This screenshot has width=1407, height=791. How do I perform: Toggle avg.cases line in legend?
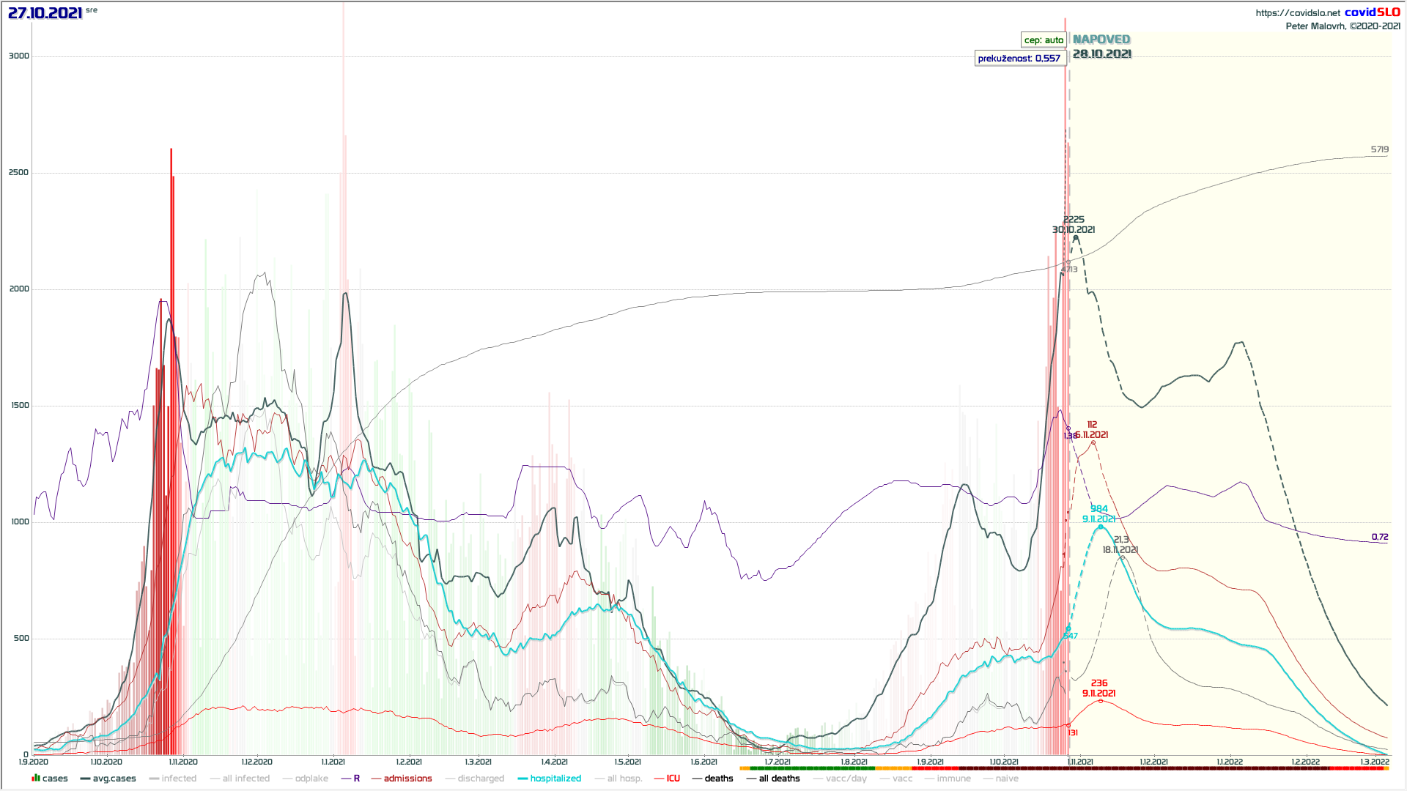(x=114, y=779)
